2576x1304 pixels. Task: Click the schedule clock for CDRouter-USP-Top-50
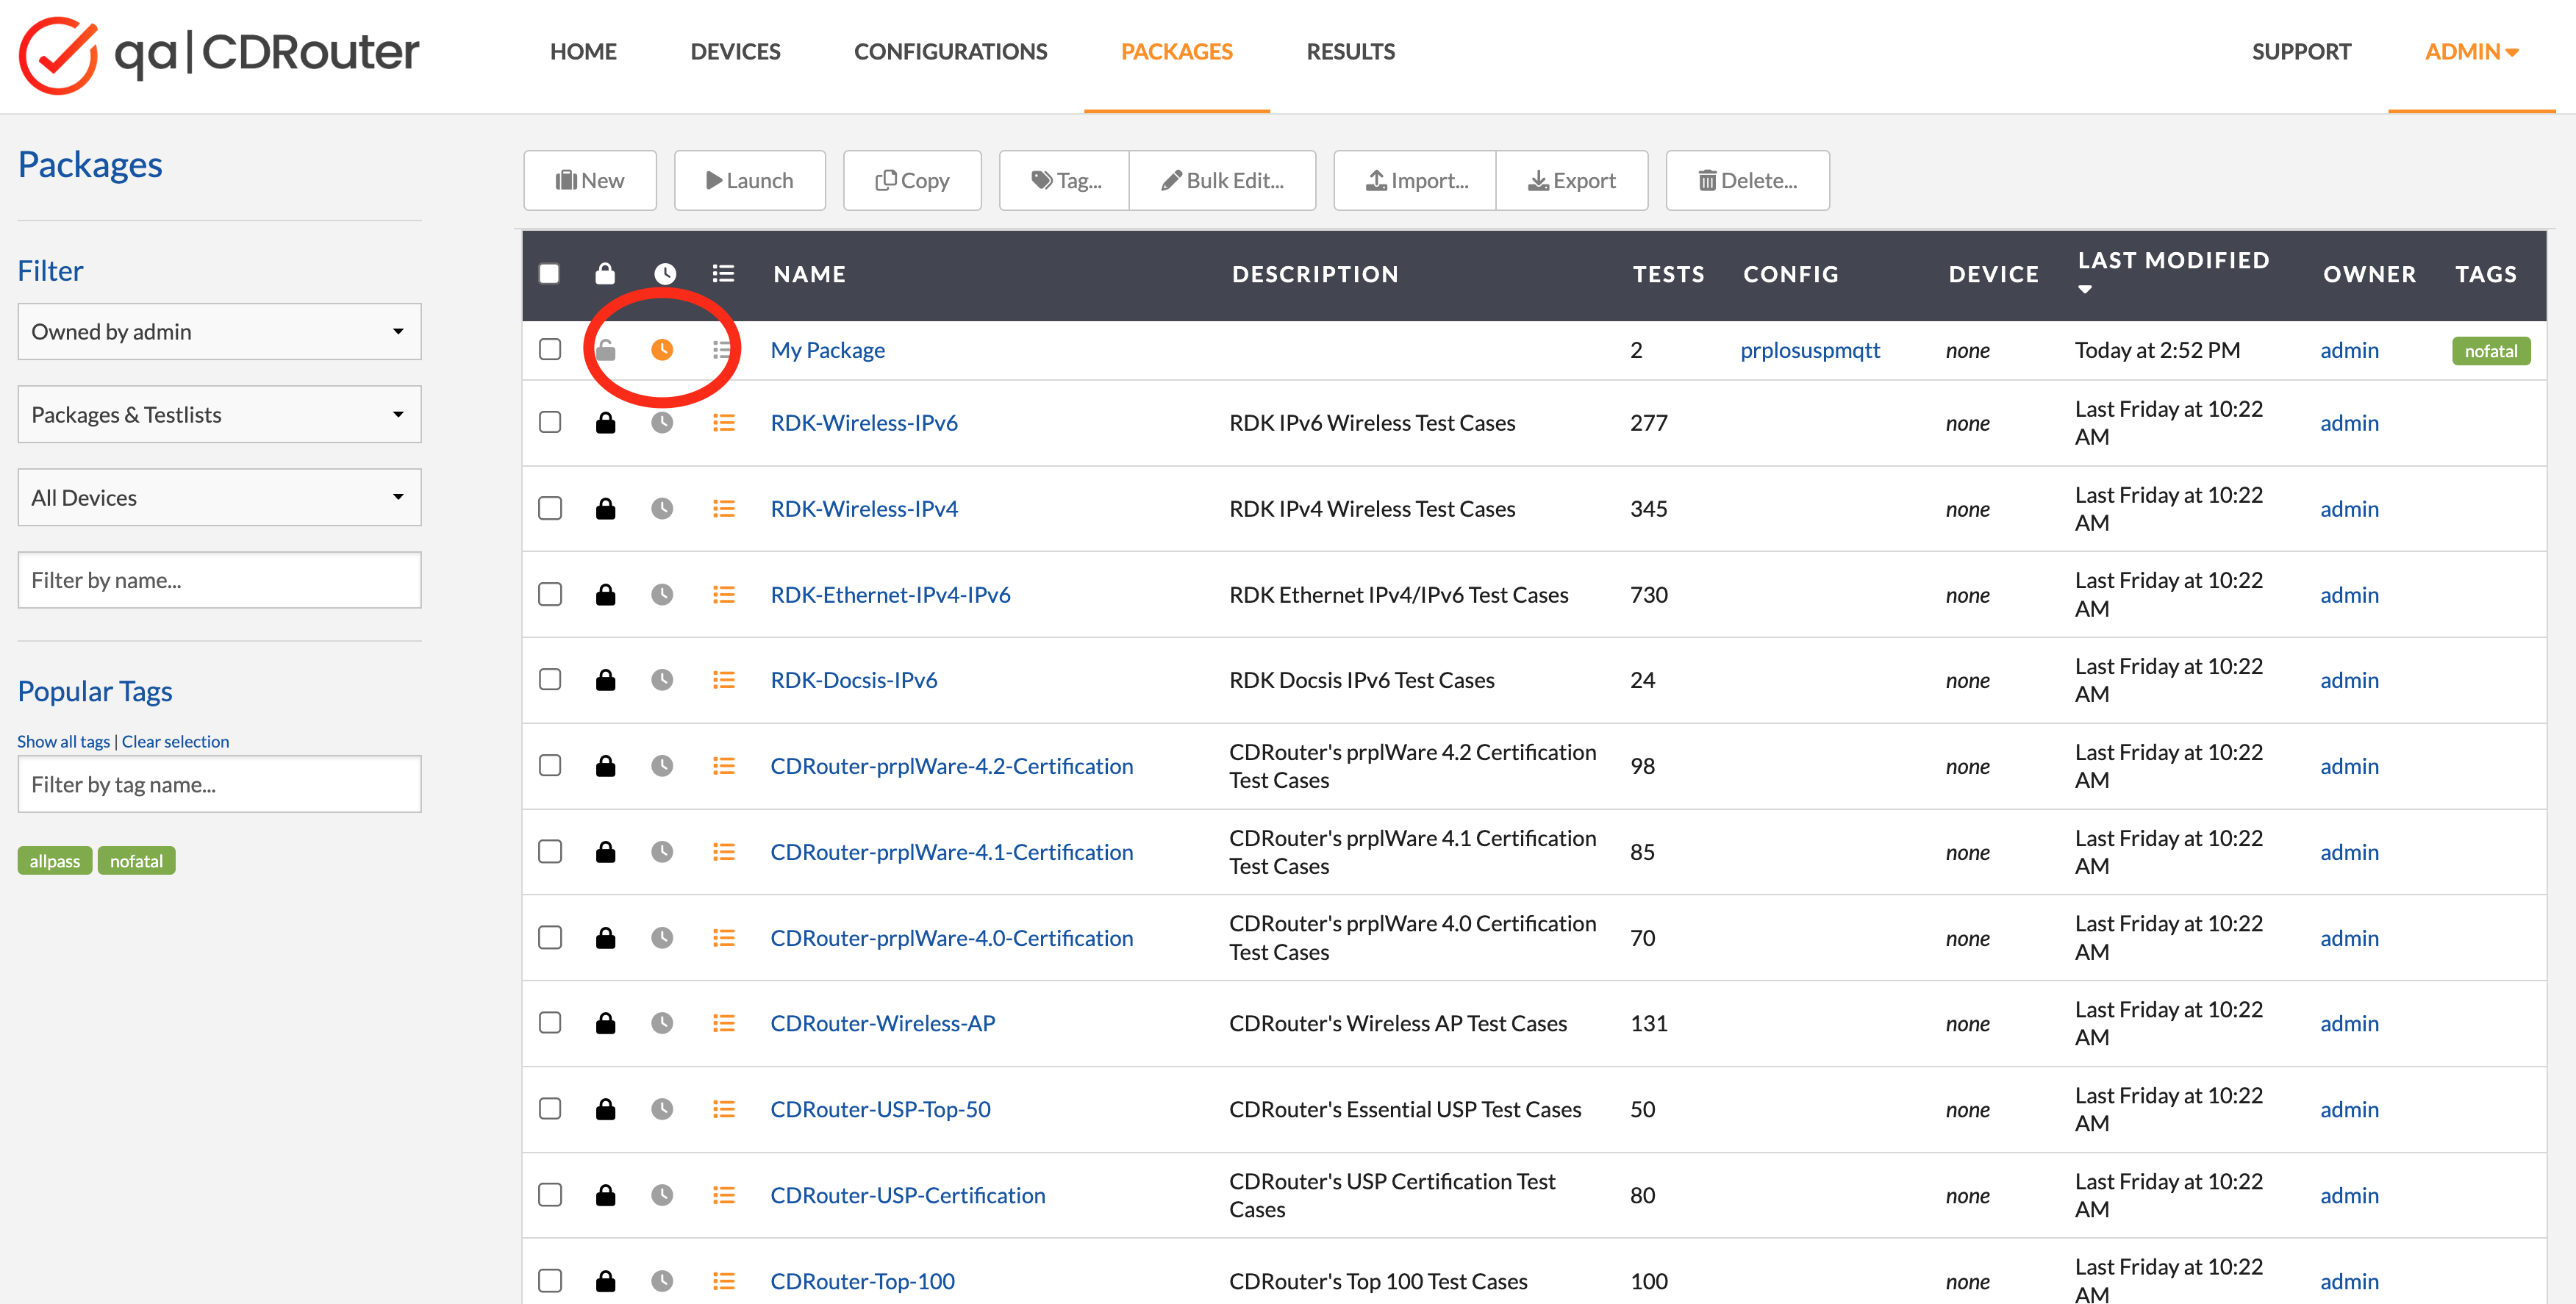662,1109
